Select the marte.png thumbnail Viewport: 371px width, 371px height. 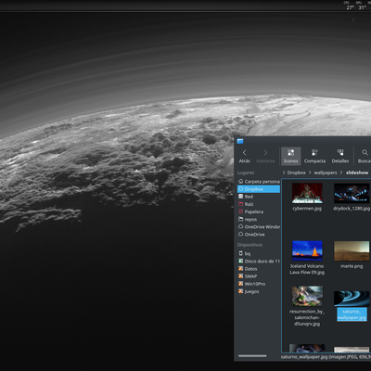[x=352, y=251]
